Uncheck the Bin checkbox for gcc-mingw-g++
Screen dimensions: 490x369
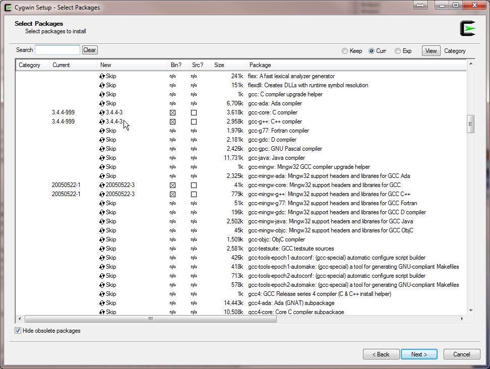pos(172,194)
